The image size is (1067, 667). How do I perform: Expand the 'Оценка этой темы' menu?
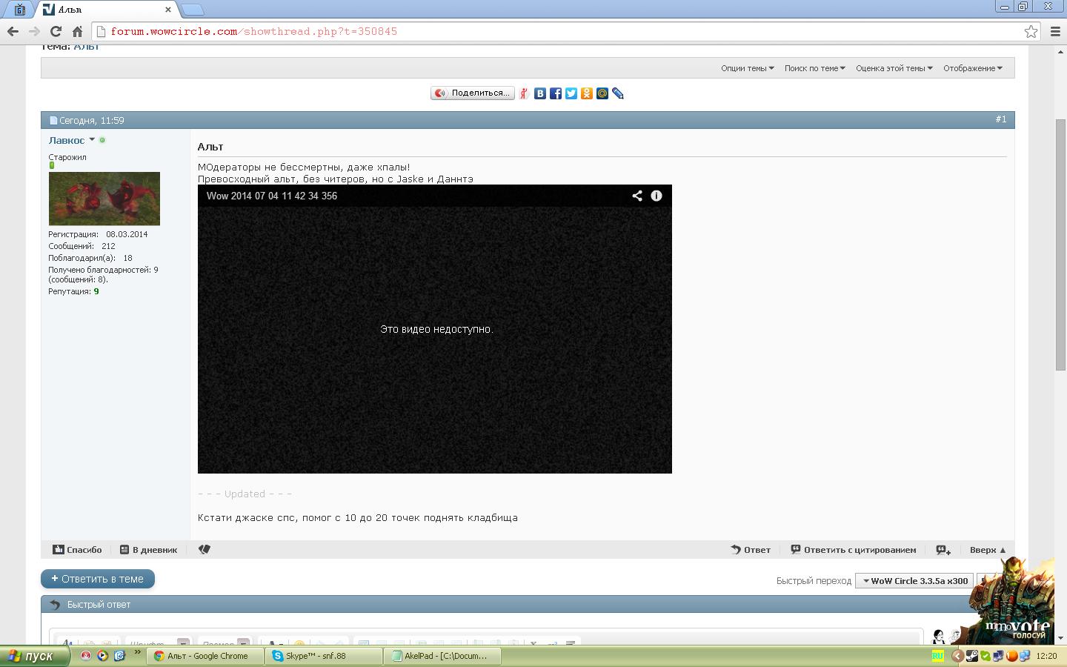click(894, 68)
